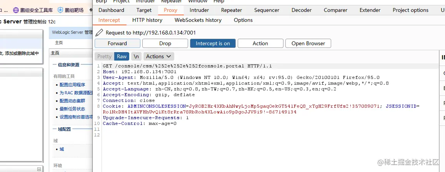Screen dimensions: 445x172
Task: Select the Proxy tab
Action: click(170, 10)
